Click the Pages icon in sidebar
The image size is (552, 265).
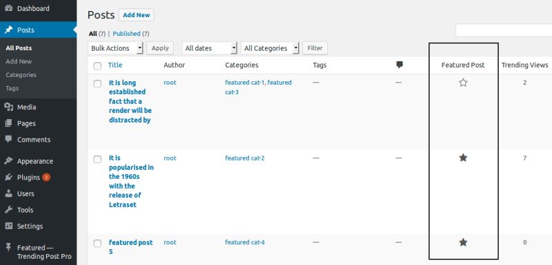click(x=8, y=123)
